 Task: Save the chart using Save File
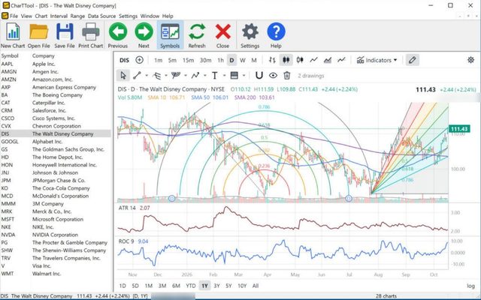click(x=65, y=35)
